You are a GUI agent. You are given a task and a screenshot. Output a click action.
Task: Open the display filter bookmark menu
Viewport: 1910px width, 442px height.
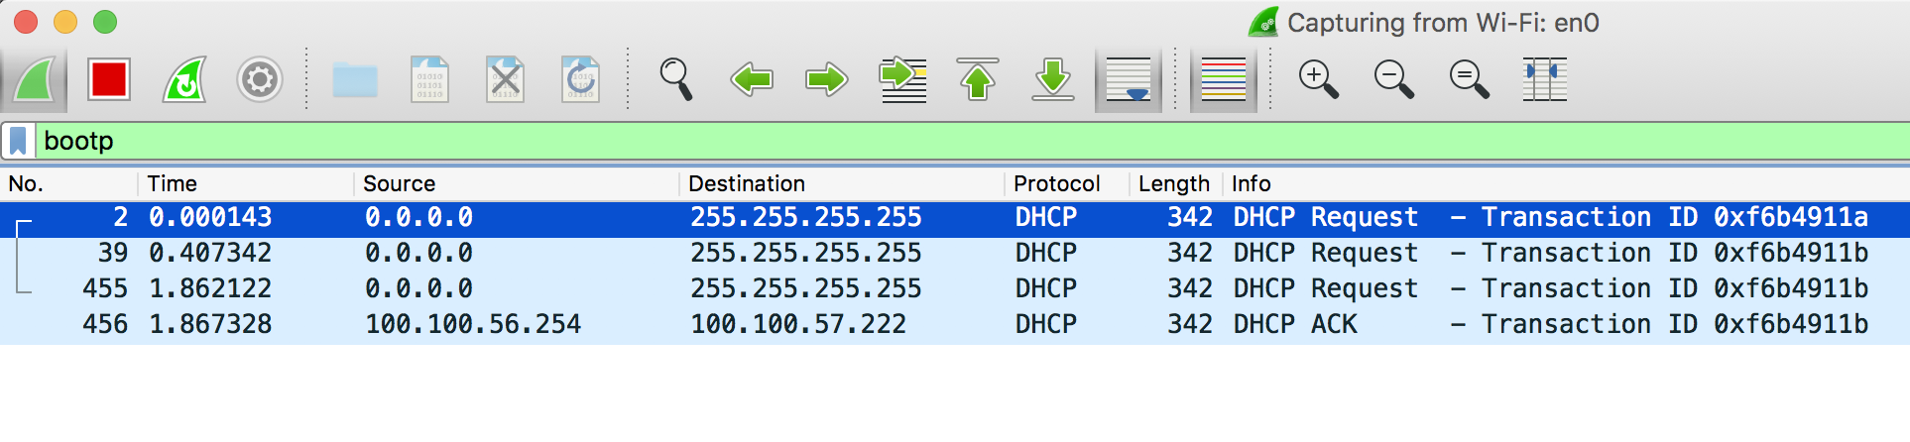(x=19, y=141)
